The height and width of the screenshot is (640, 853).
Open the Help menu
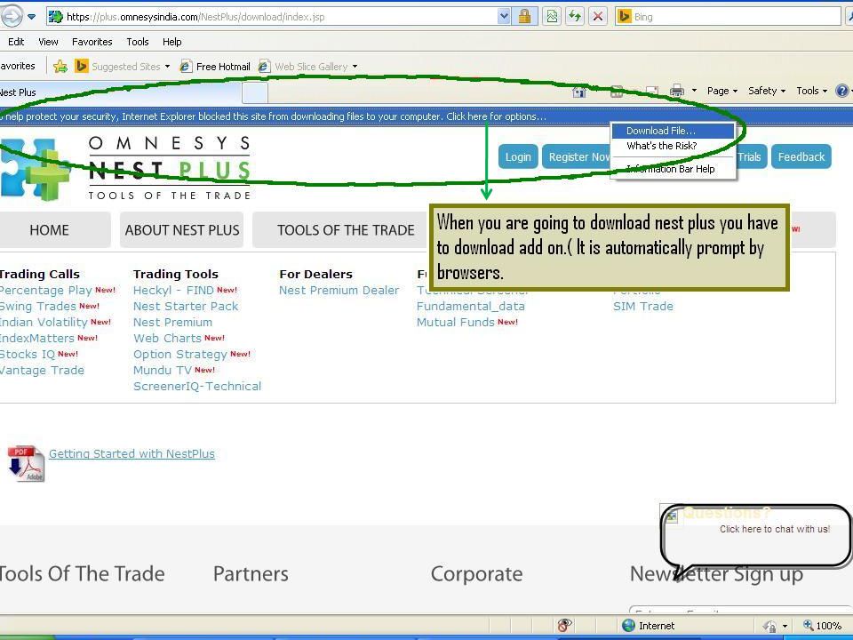coord(171,42)
